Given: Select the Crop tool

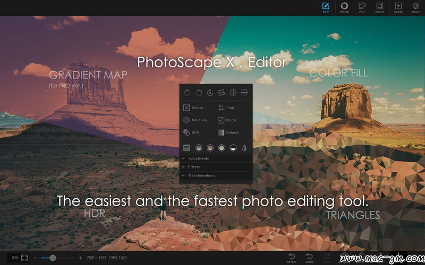Looking at the screenshot, I should [x=226, y=108].
